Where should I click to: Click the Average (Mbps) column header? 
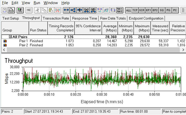[x=110, y=28]
